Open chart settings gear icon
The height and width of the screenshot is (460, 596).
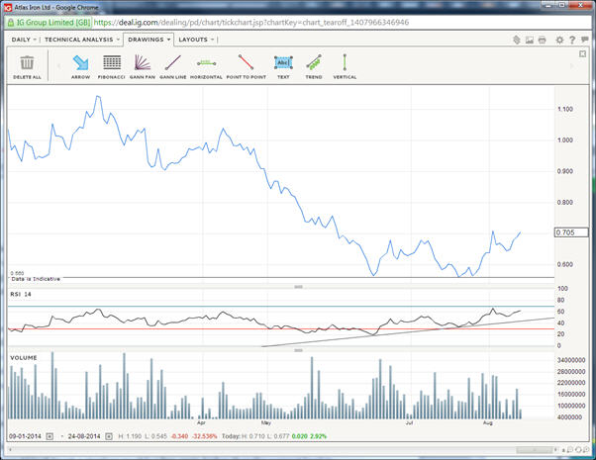pyautogui.click(x=559, y=41)
